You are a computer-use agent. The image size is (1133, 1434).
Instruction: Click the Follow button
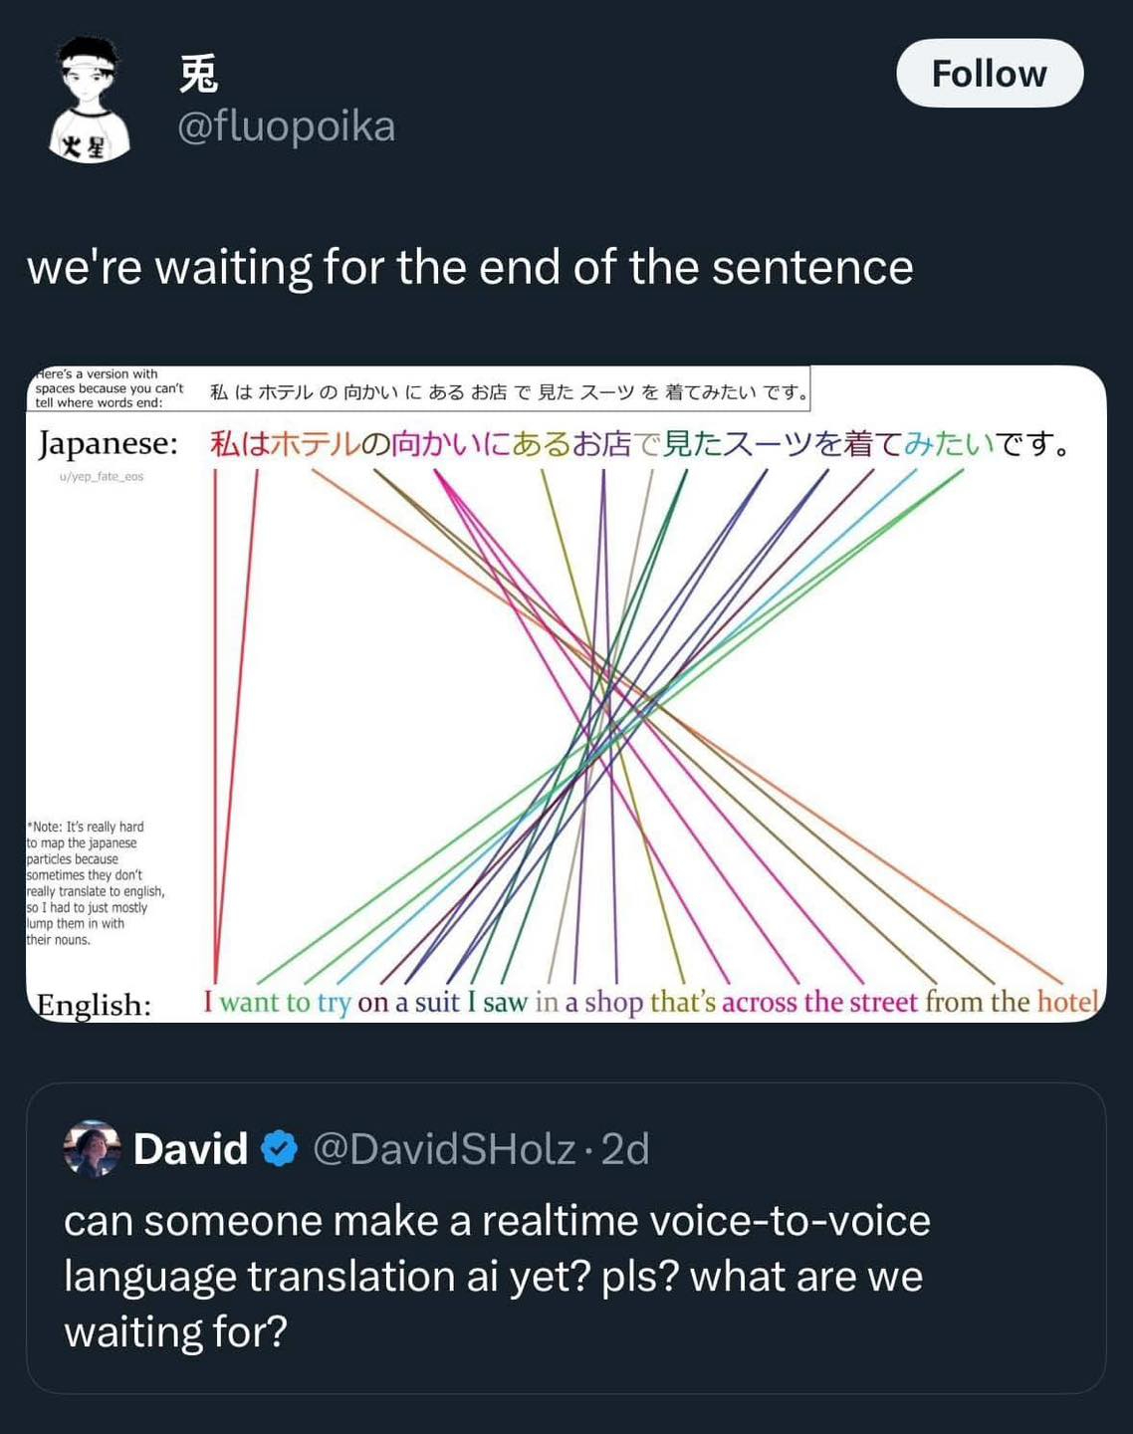[x=989, y=74]
